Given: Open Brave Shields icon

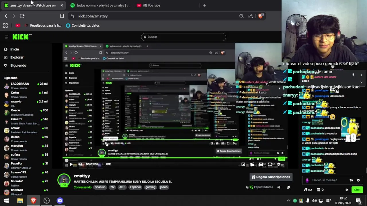Looking at the screenshot, I should point(261,16).
